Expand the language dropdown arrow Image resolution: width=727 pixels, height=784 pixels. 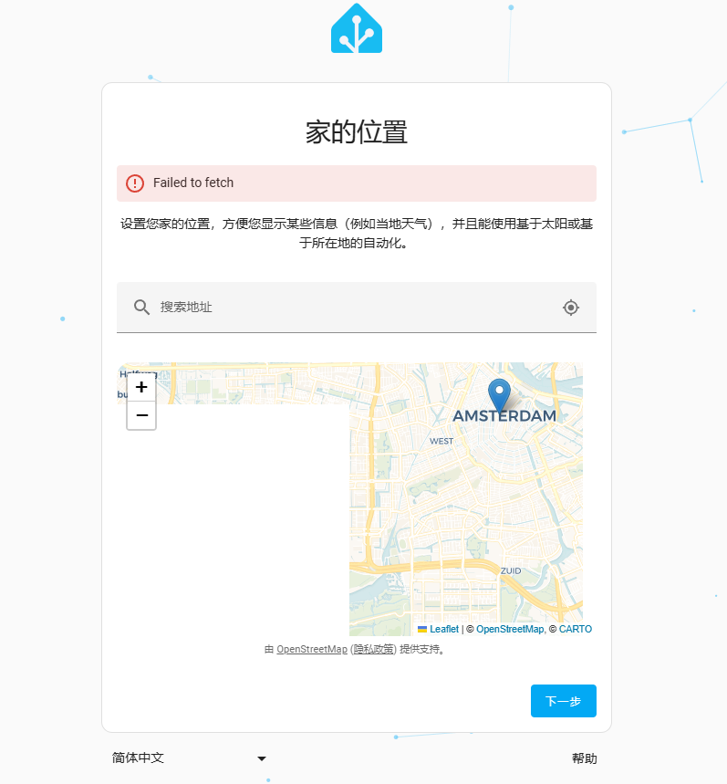pos(262,758)
